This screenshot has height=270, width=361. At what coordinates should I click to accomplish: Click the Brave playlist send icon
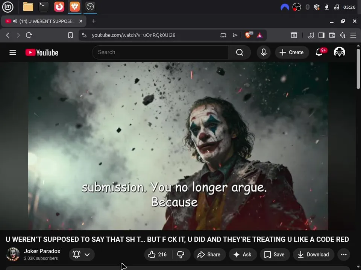235,35
